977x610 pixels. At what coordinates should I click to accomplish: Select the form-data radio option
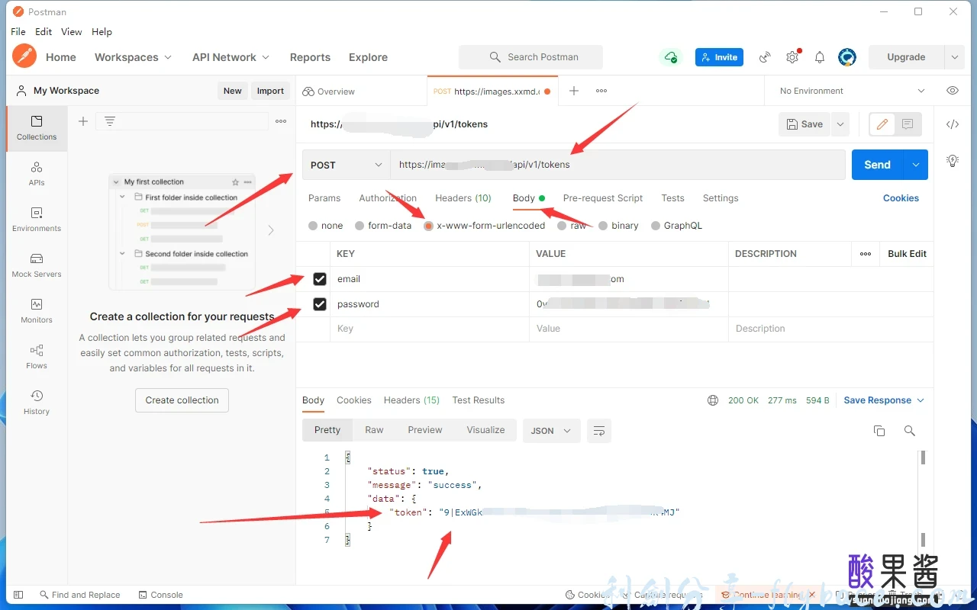[360, 226]
